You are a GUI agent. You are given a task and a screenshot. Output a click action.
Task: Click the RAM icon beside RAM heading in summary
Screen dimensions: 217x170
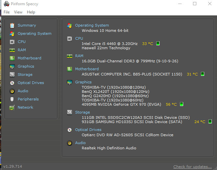(x=70, y=56)
